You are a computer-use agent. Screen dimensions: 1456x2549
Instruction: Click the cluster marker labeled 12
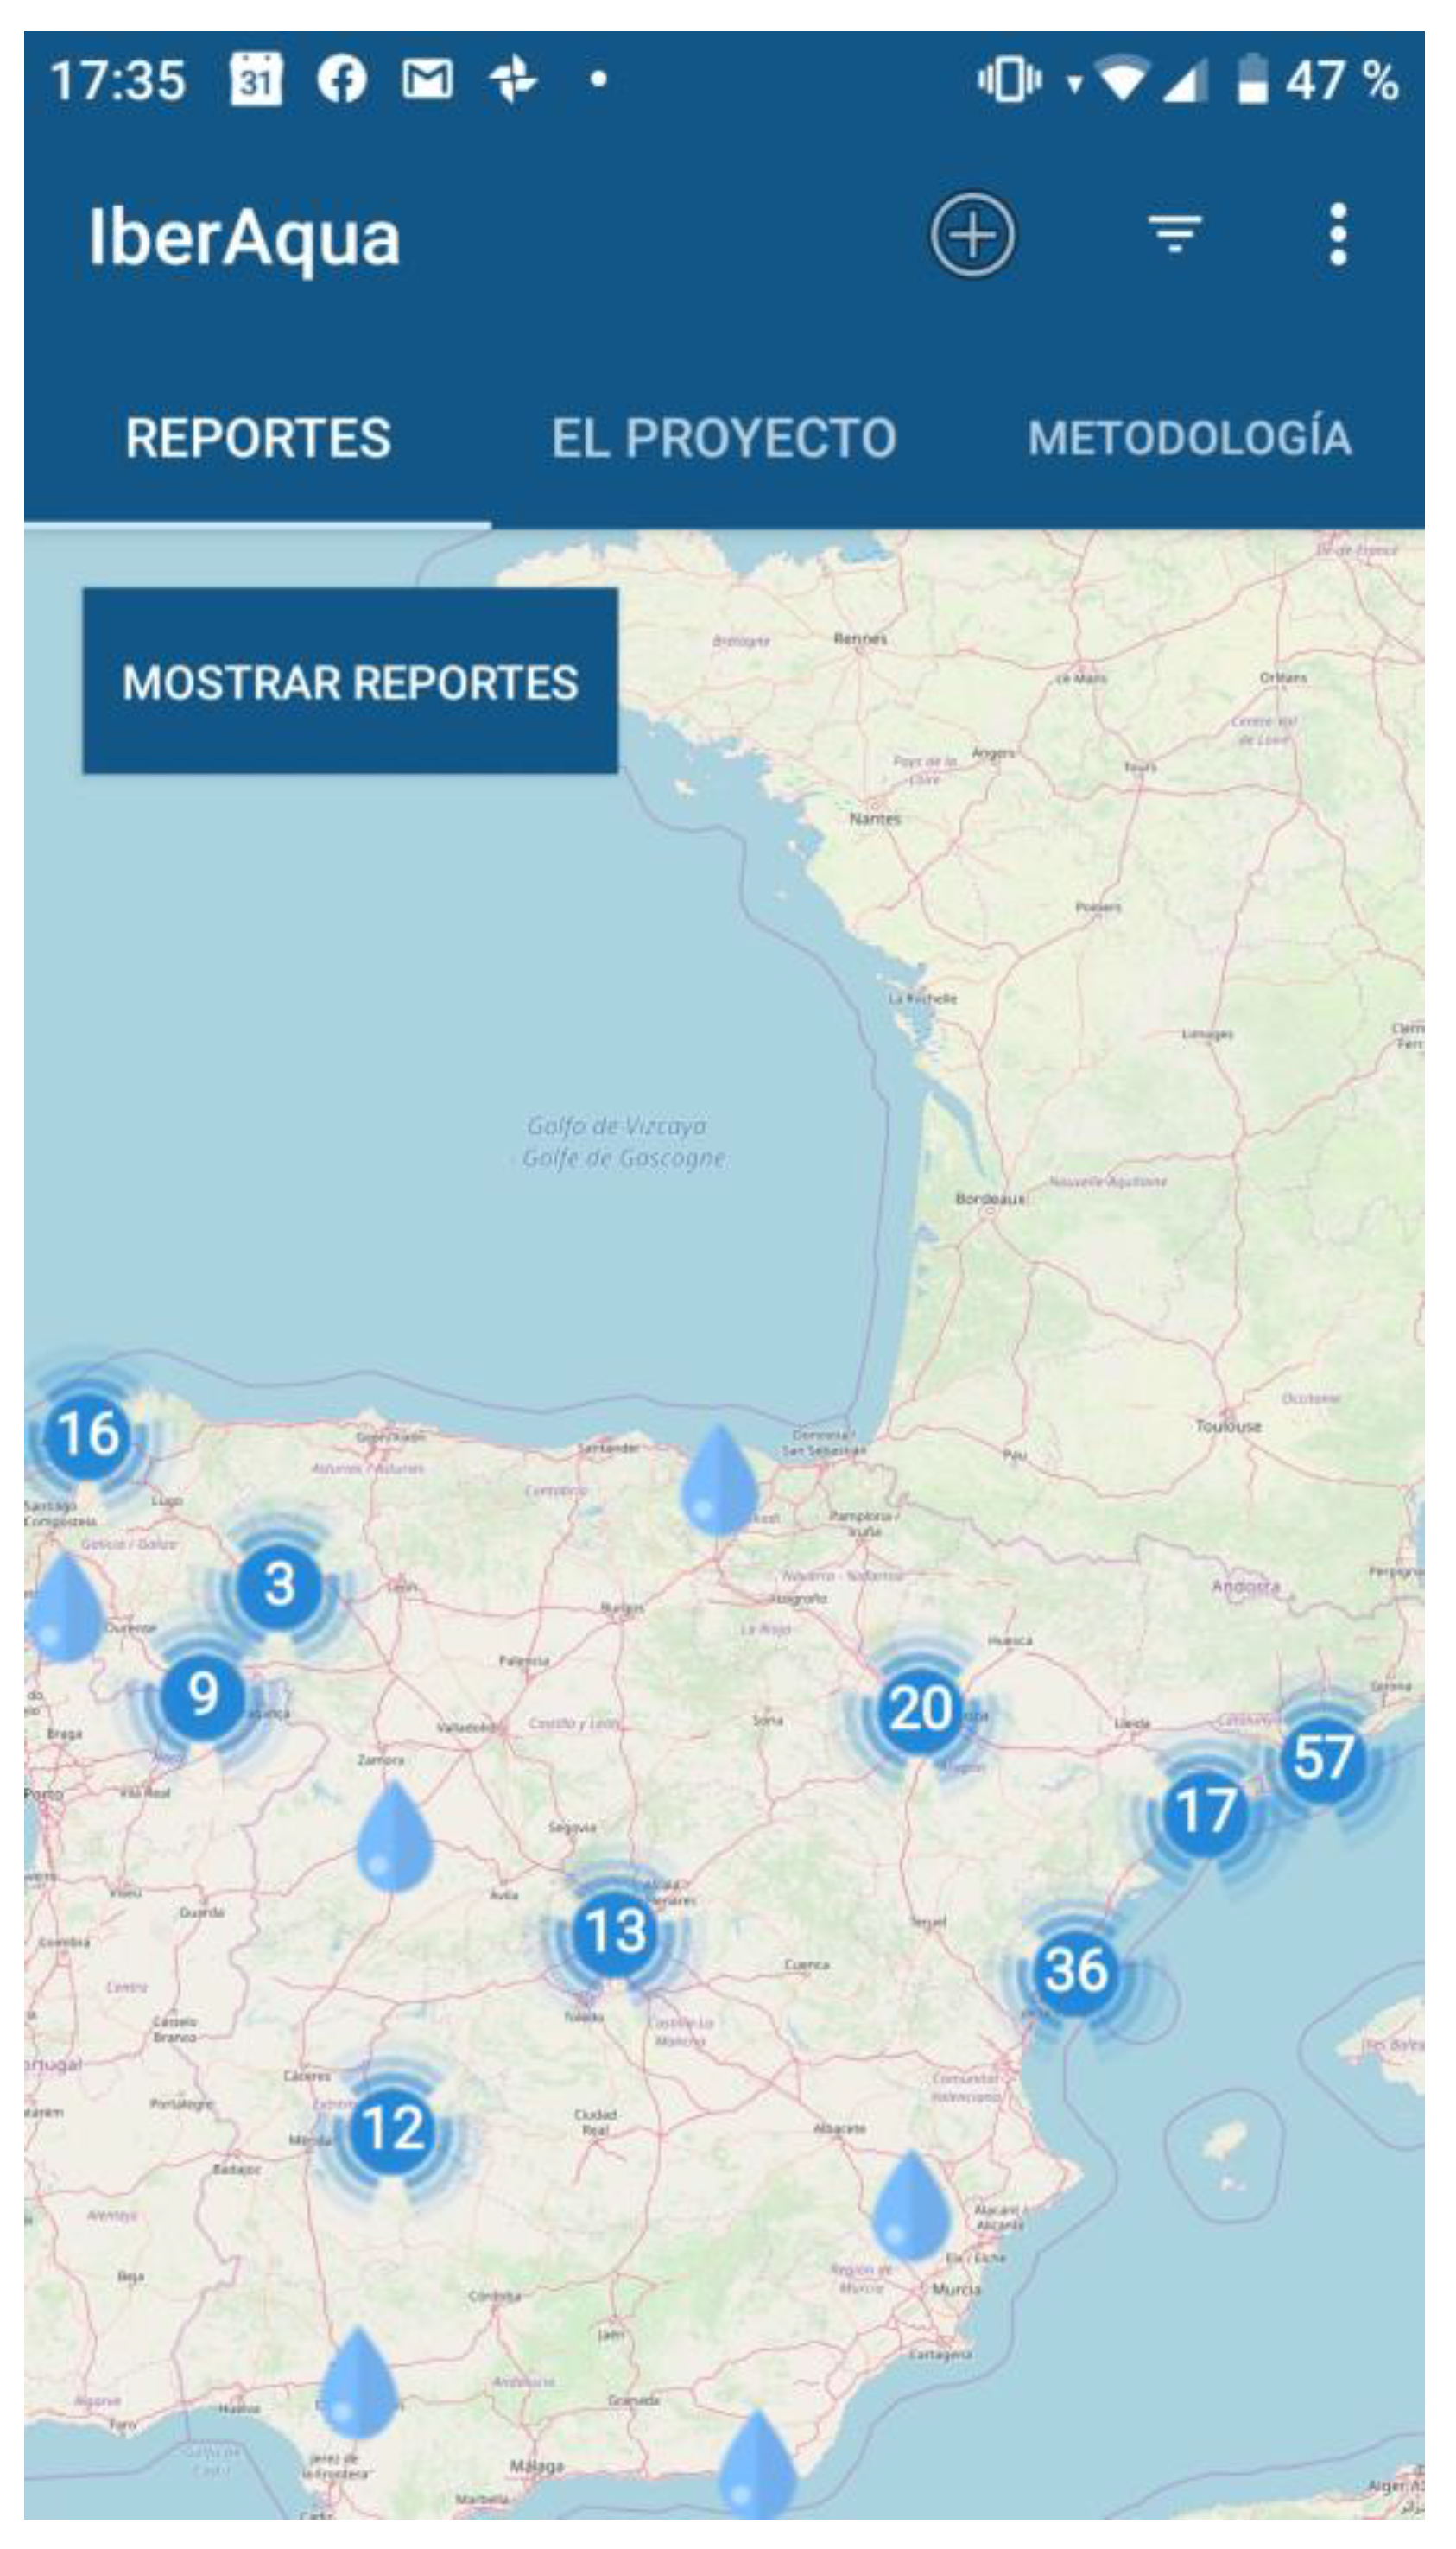pos(392,2128)
